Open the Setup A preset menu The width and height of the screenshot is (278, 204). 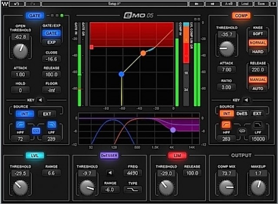115,4
